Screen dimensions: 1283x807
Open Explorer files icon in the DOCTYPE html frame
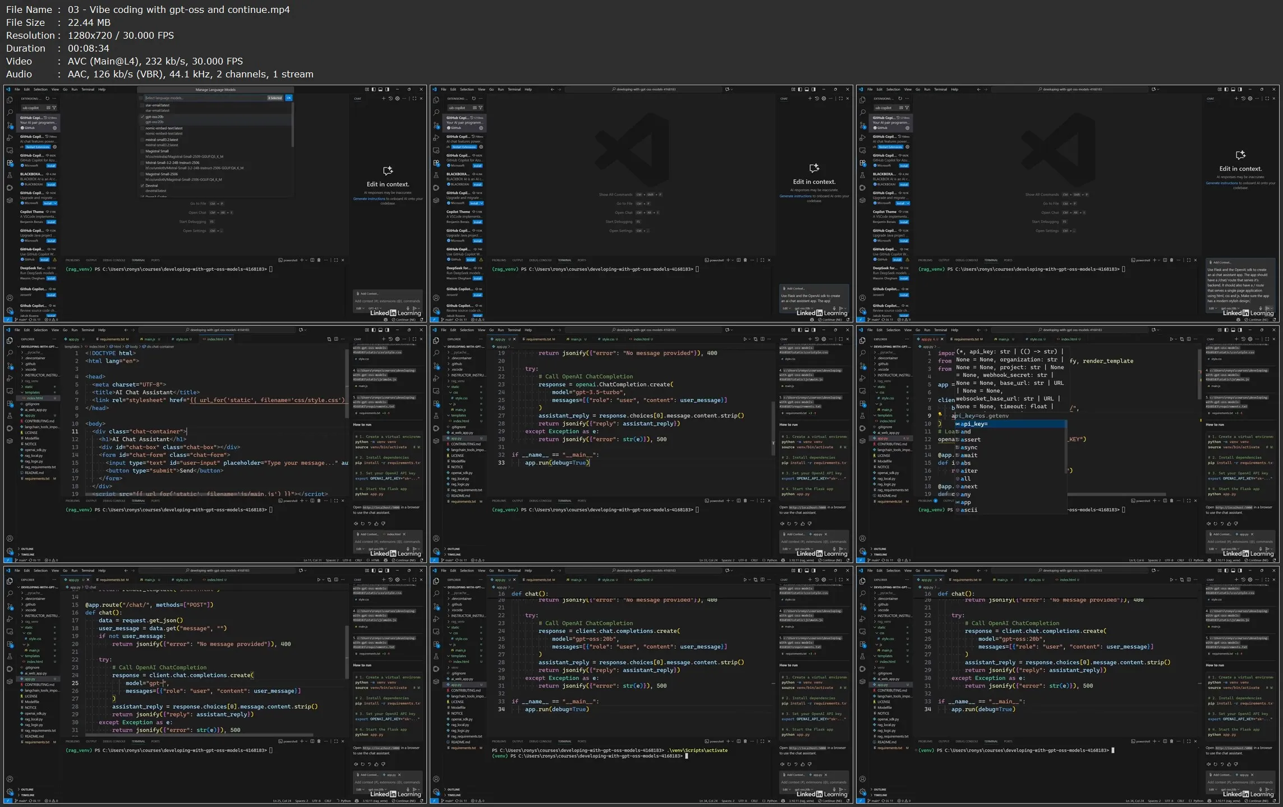(x=10, y=340)
